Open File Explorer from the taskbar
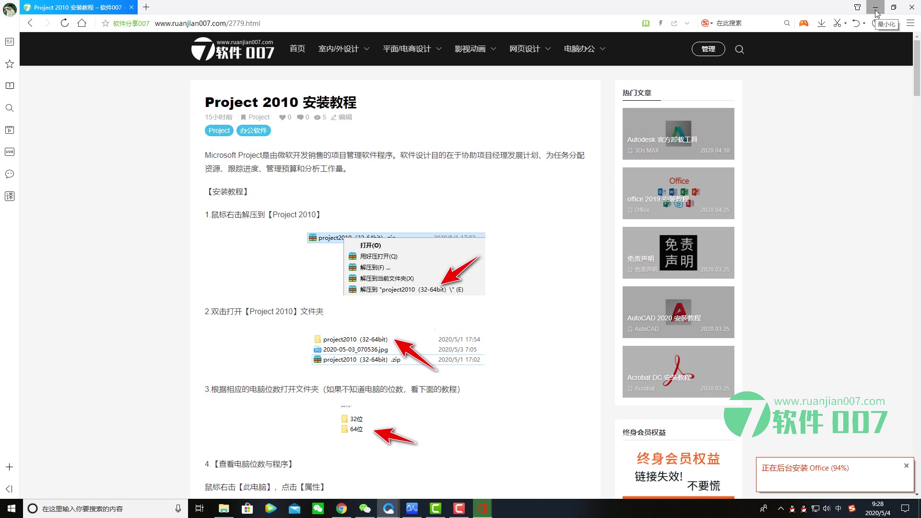The width and height of the screenshot is (921, 518). (x=224, y=508)
